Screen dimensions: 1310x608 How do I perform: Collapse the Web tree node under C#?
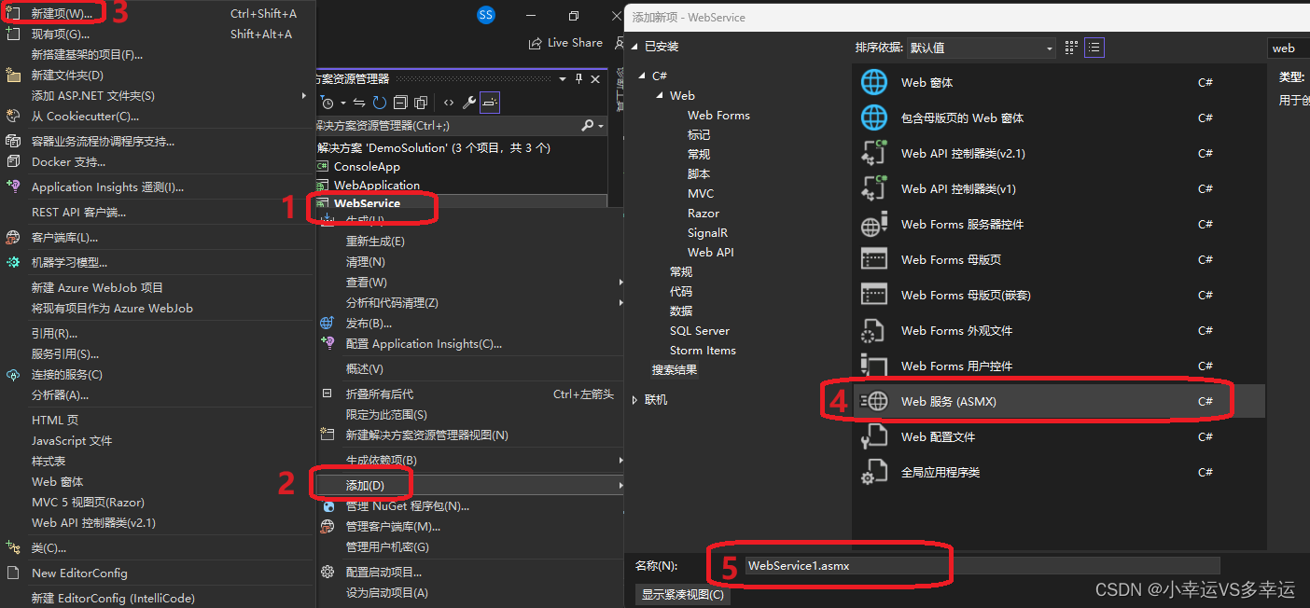660,95
